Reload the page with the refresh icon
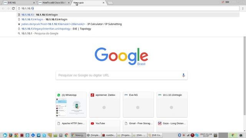This screenshot has width=246, height=138. [x=13, y=8]
